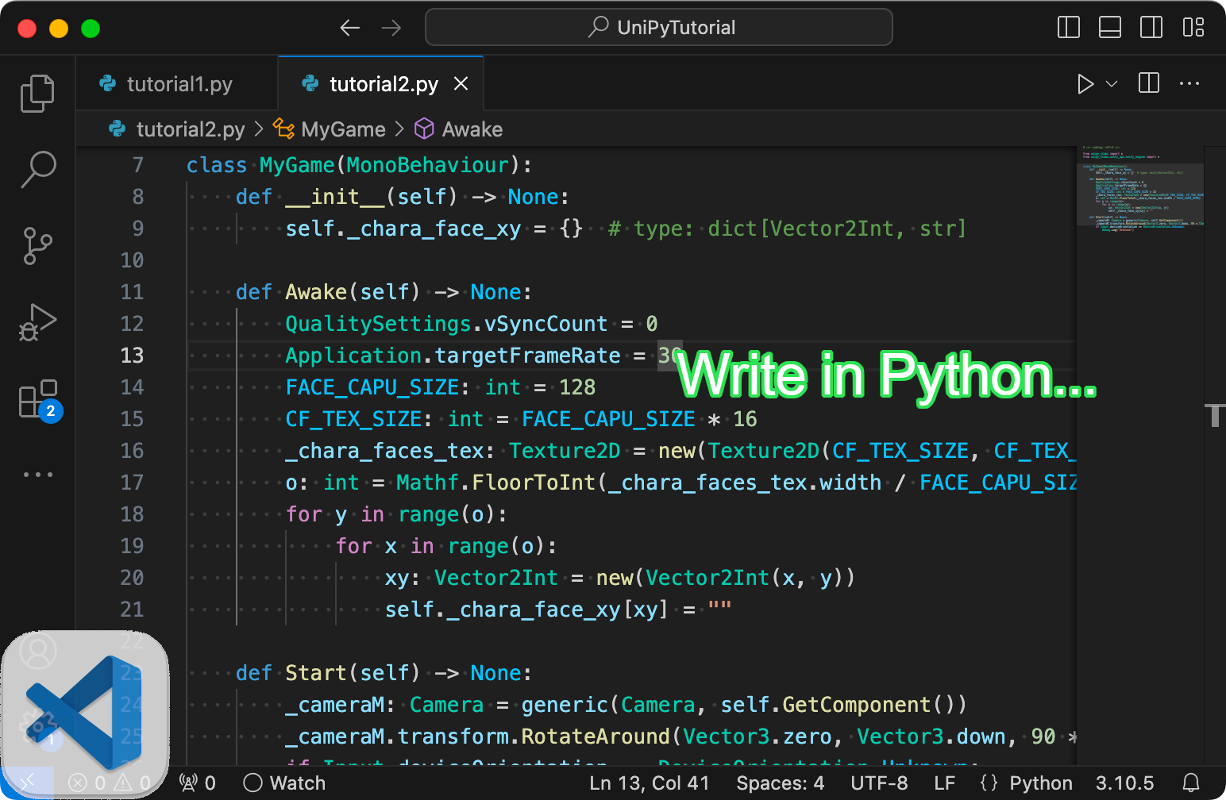Open notifications via the status bar bell
Viewport: 1226px width, 800px height.
[x=1193, y=783]
